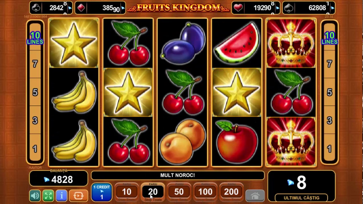The image size is (363, 204).
Task: Open the clubs jackpot card icon
Action: pos(36,8)
